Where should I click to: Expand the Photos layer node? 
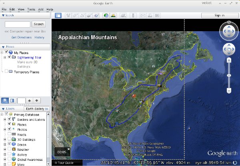(5, 130)
